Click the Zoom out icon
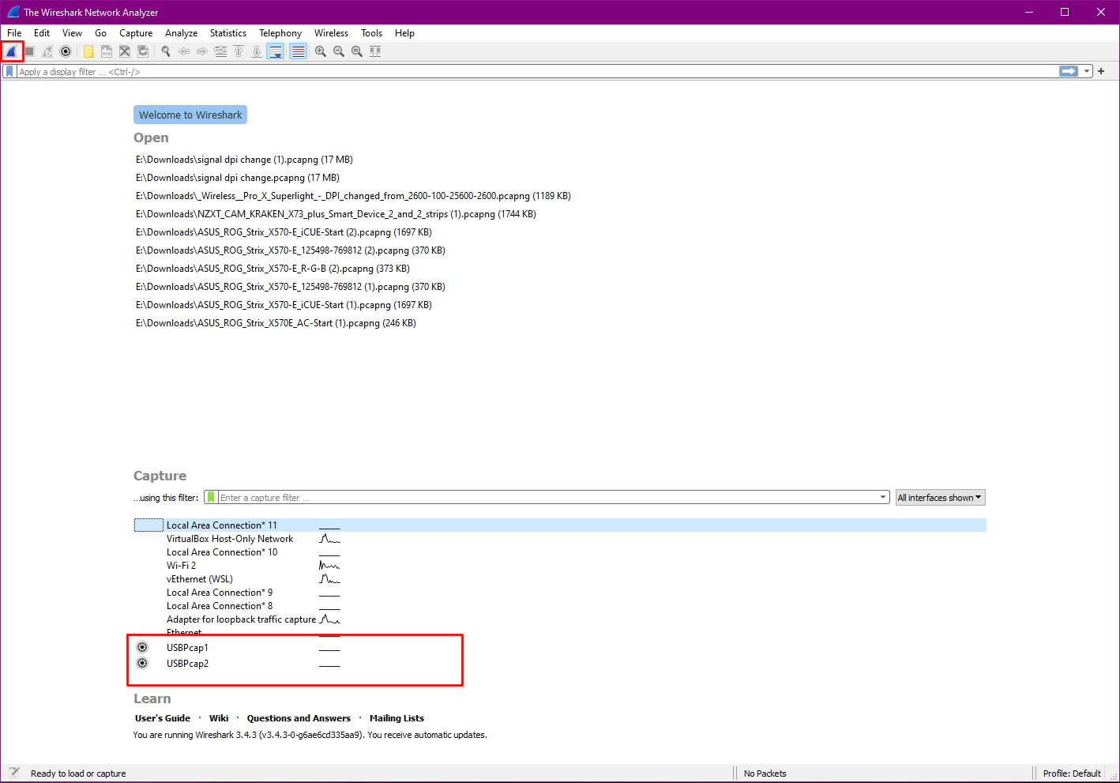1120x783 pixels. tap(339, 51)
